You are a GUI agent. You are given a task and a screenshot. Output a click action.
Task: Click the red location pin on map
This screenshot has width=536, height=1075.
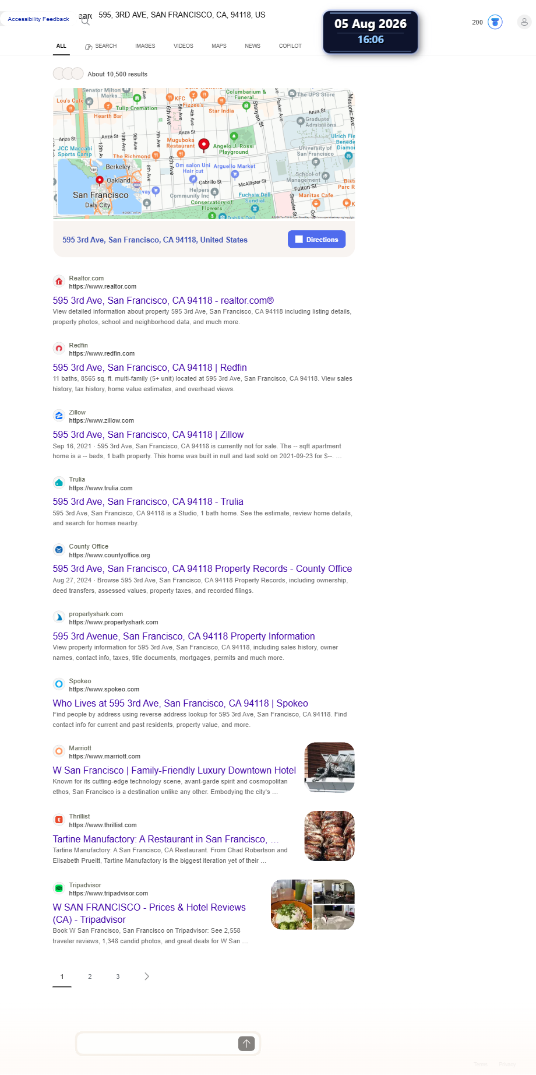point(204,145)
